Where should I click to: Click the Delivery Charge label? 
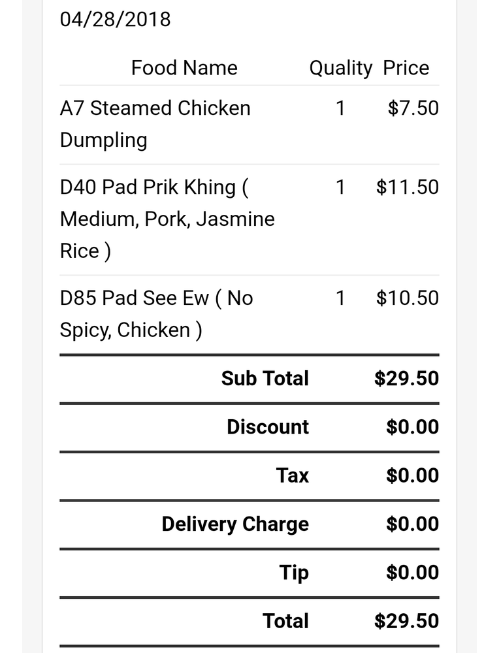tap(235, 524)
